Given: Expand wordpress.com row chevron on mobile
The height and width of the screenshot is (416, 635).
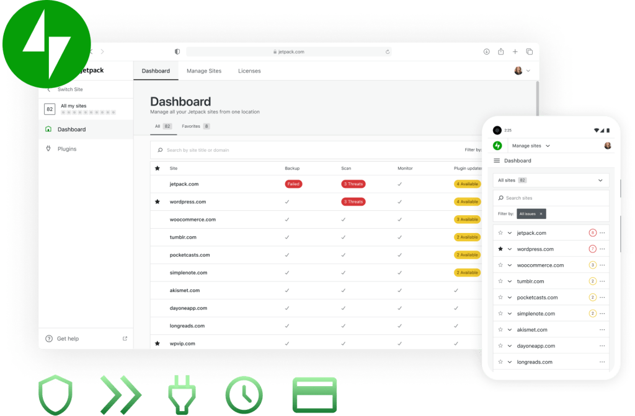Looking at the screenshot, I should pyautogui.click(x=510, y=249).
